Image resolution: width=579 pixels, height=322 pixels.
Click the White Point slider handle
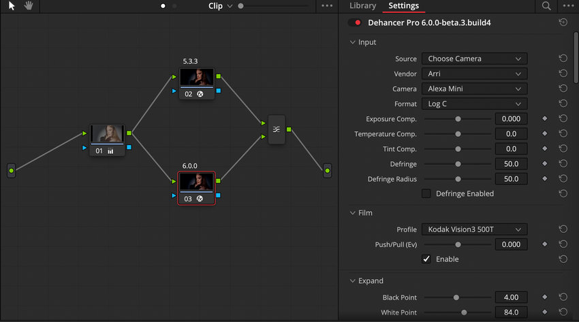click(464, 312)
